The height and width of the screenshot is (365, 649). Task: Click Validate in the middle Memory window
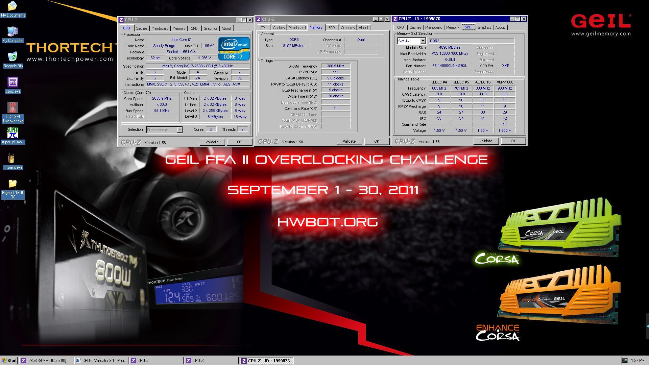pyautogui.click(x=349, y=141)
